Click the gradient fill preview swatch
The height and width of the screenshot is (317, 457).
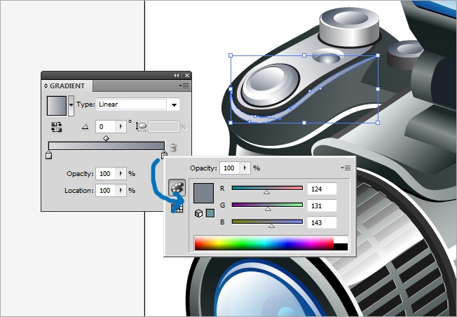pos(57,106)
